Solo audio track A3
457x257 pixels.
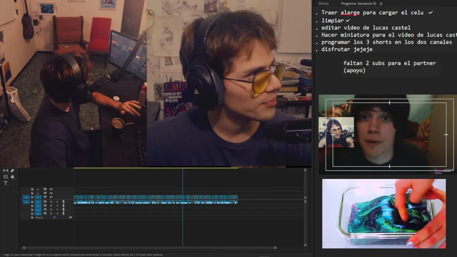tap(57, 210)
